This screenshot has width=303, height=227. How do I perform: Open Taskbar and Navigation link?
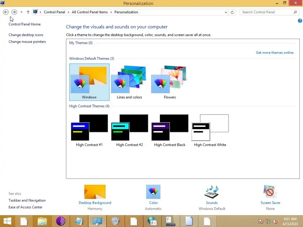click(27, 200)
